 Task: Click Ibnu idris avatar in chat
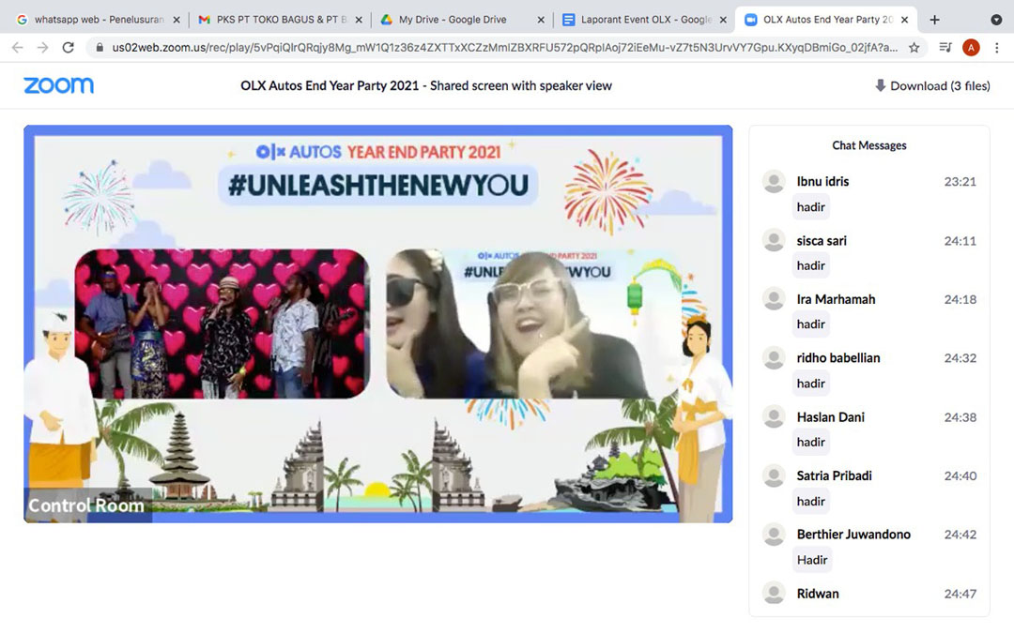774,182
